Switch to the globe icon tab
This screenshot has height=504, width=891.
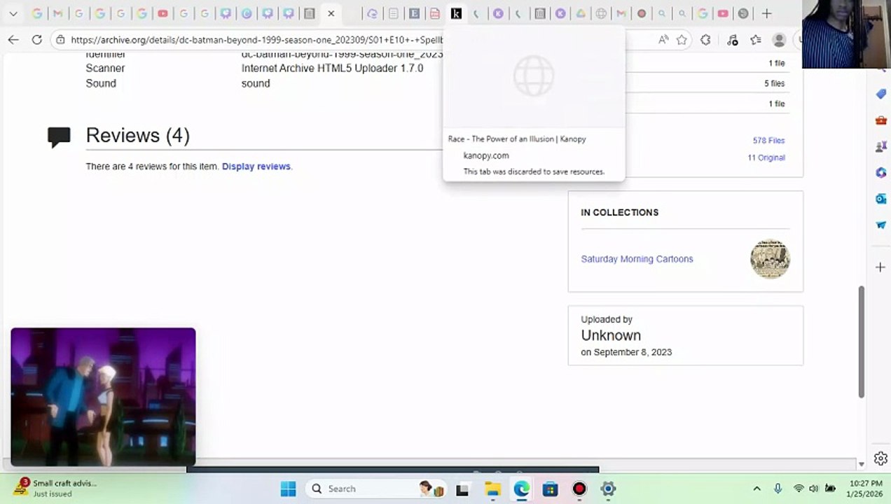[x=600, y=13]
